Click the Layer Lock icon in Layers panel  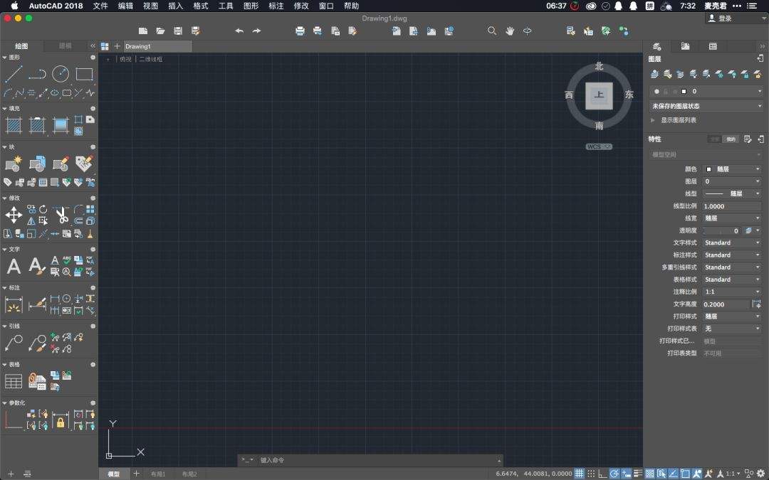(x=745, y=75)
